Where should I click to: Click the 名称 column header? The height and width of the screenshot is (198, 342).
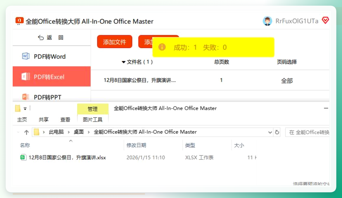pyautogui.click(x=25, y=145)
